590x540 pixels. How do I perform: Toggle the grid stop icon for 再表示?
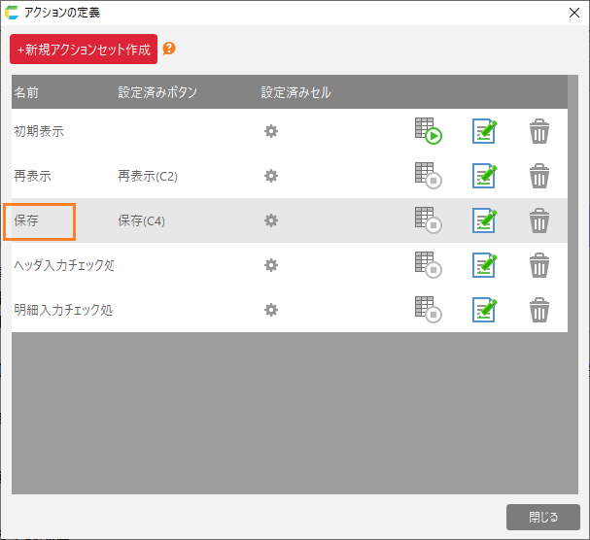[x=429, y=176]
